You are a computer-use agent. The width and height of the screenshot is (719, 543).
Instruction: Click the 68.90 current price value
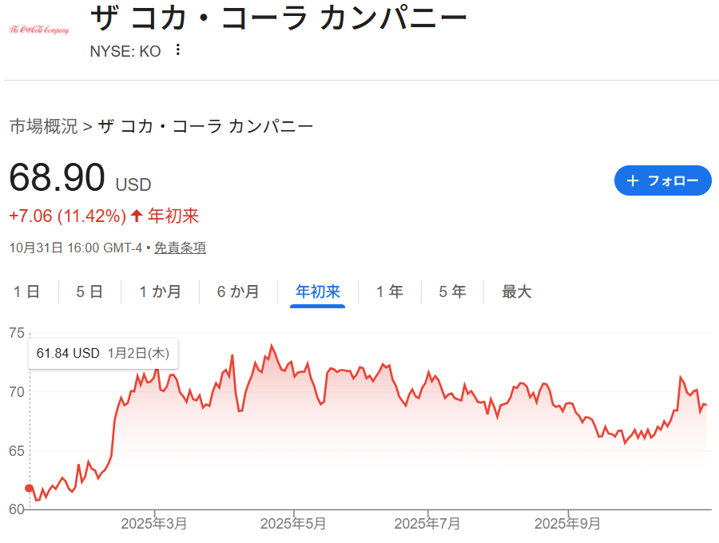(x=57, y=178)
